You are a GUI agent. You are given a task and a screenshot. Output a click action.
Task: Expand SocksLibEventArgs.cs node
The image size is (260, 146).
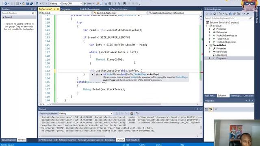[210, 35]
